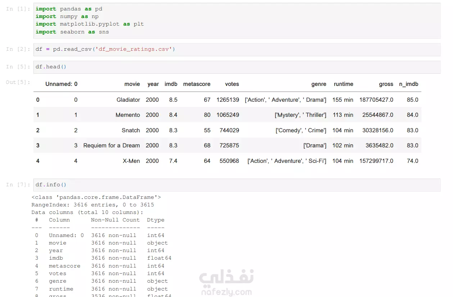
Task: Click the votes value 550968
Action: click(x=229, y=161)
